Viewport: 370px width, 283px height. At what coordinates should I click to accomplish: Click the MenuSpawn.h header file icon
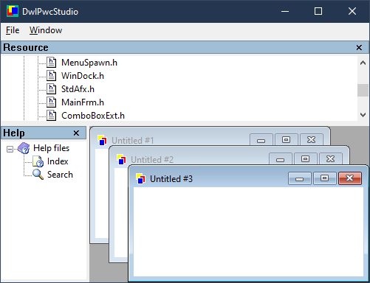point(51,63)
